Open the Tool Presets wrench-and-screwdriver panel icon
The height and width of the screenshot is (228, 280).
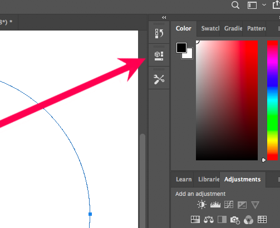[x=159, y=79]
